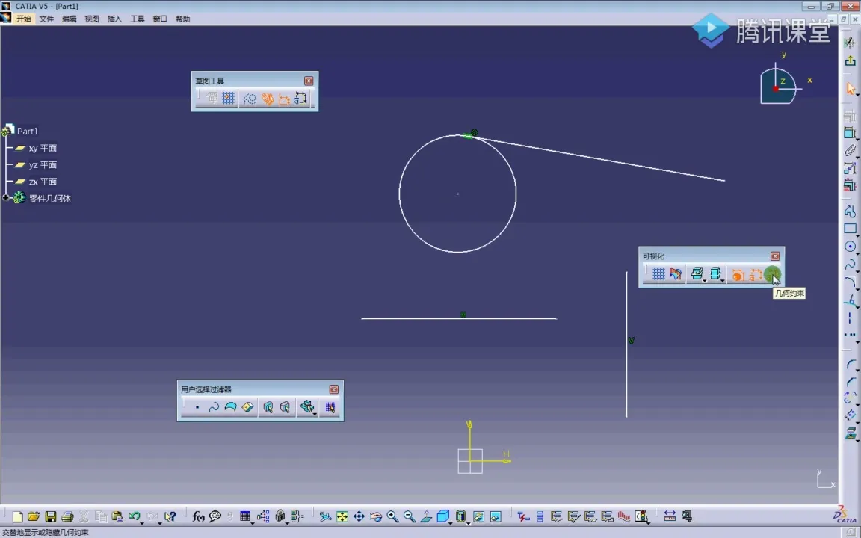Screen dimensions: 861x538
Task: Select the xy 平面 tree item
Action: [x=43, y=148]
